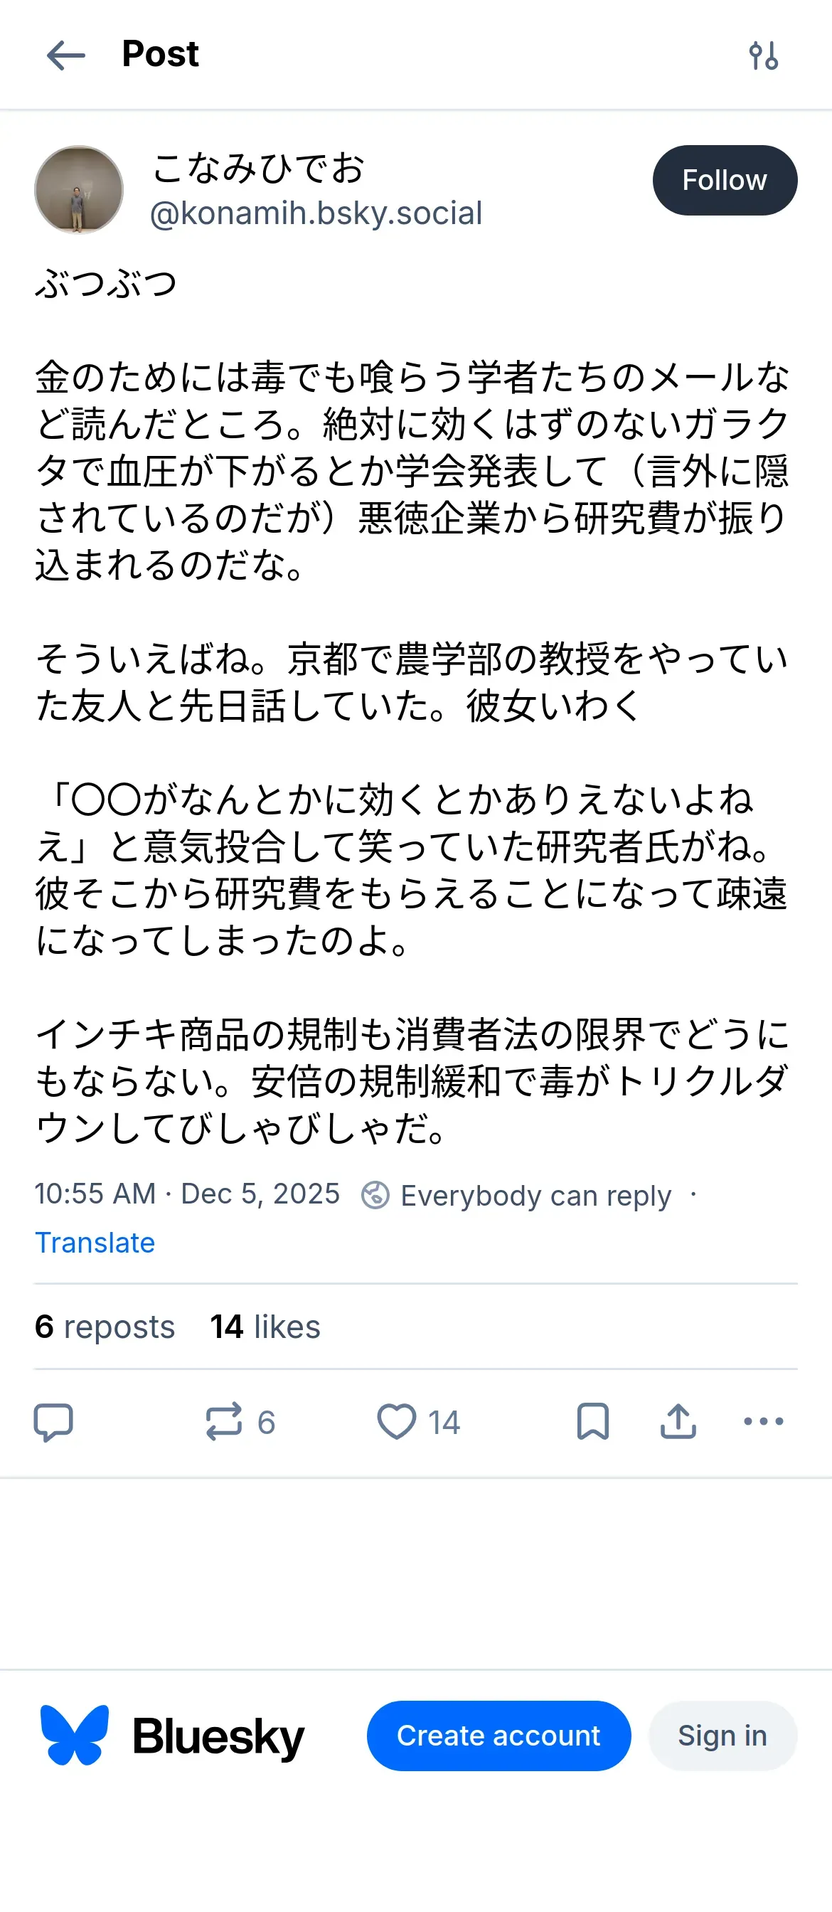832x1912 pixels.
Task: Open the display name こなみひでお
Action: pos(258,168)
